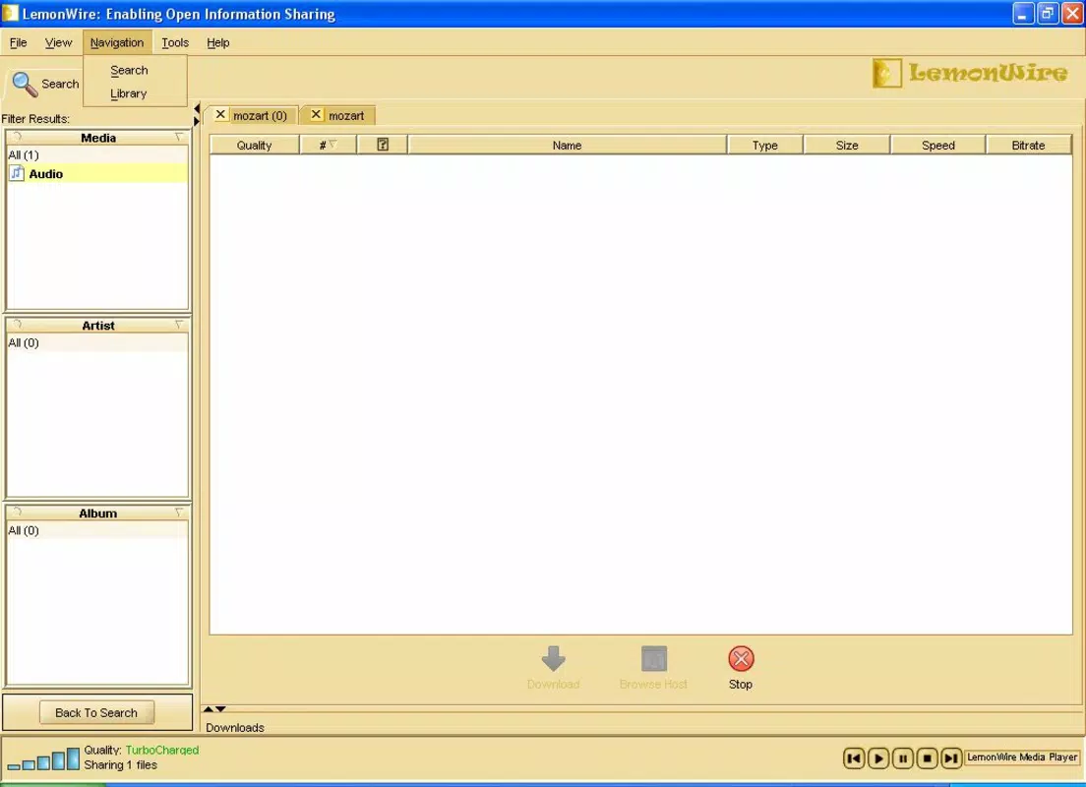The width and height of the screenshot is (1086, 787).
Task: Close the second mozart search tab
Action: point(316,114)
